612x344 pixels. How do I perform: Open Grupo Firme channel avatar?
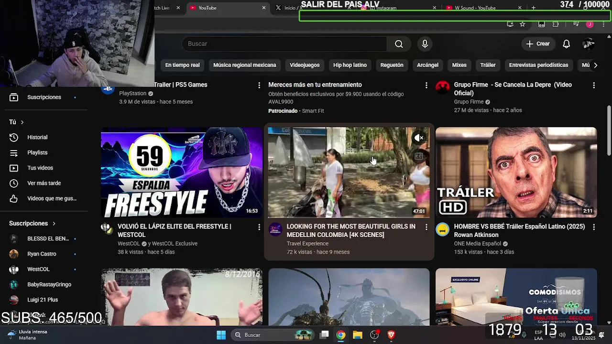pos(443,87)
